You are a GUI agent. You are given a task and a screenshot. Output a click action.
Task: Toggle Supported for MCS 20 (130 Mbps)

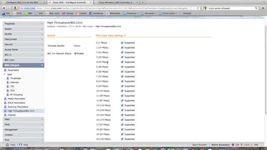[122, 139]
